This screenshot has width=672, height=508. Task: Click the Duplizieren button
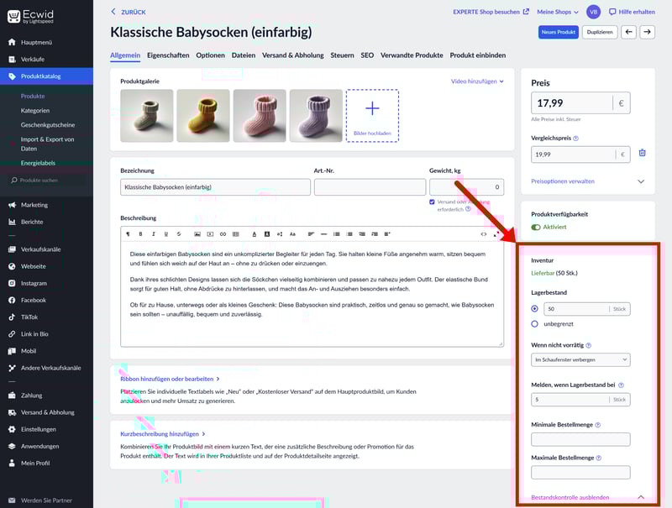coord(599,32)
